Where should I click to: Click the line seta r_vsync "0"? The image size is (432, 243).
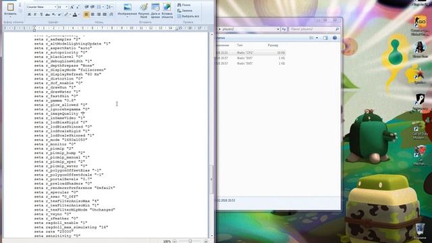point(53,214)
